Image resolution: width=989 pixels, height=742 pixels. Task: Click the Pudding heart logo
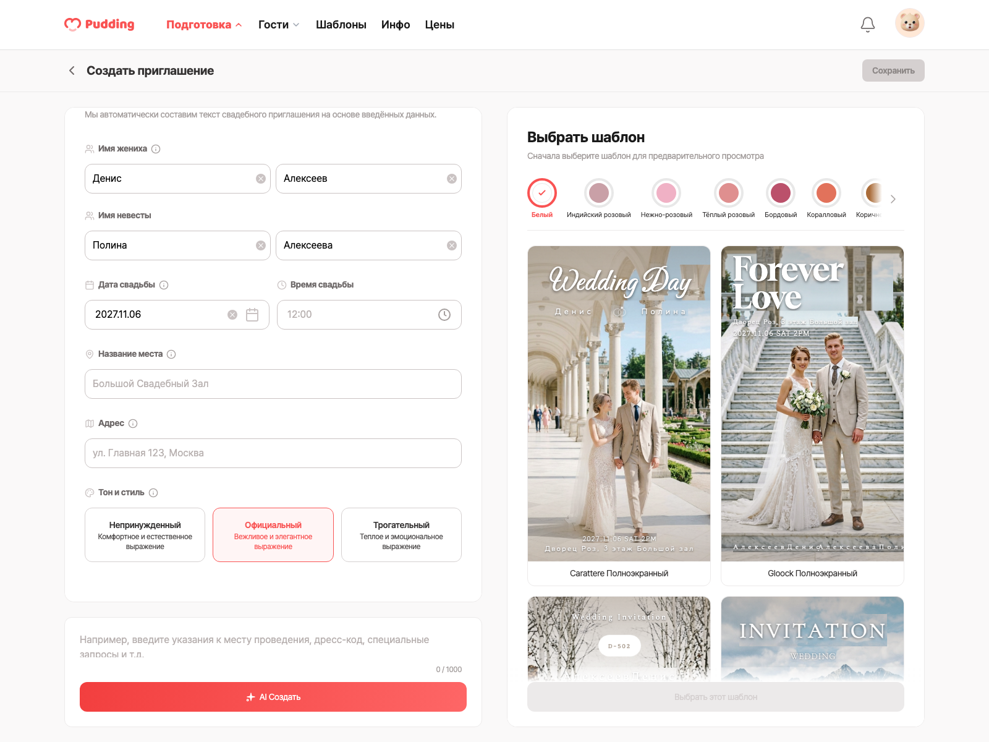pyautogui.click(x=99, y=24)
